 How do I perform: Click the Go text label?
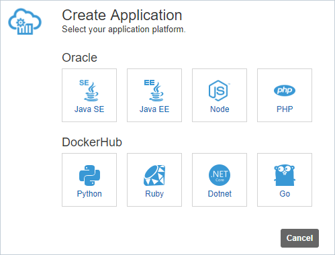tap(285, 194)
